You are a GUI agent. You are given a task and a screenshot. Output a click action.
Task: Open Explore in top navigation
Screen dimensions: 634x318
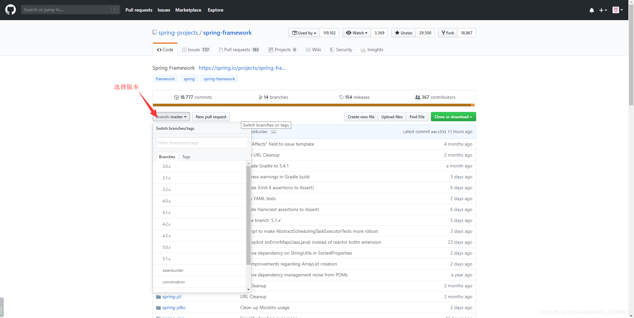tap(215, 10)
